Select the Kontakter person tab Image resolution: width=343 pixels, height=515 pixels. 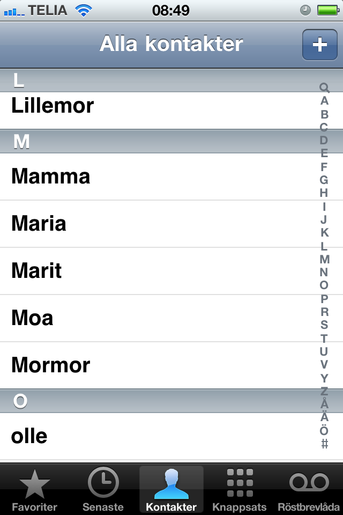coord(171,489)
